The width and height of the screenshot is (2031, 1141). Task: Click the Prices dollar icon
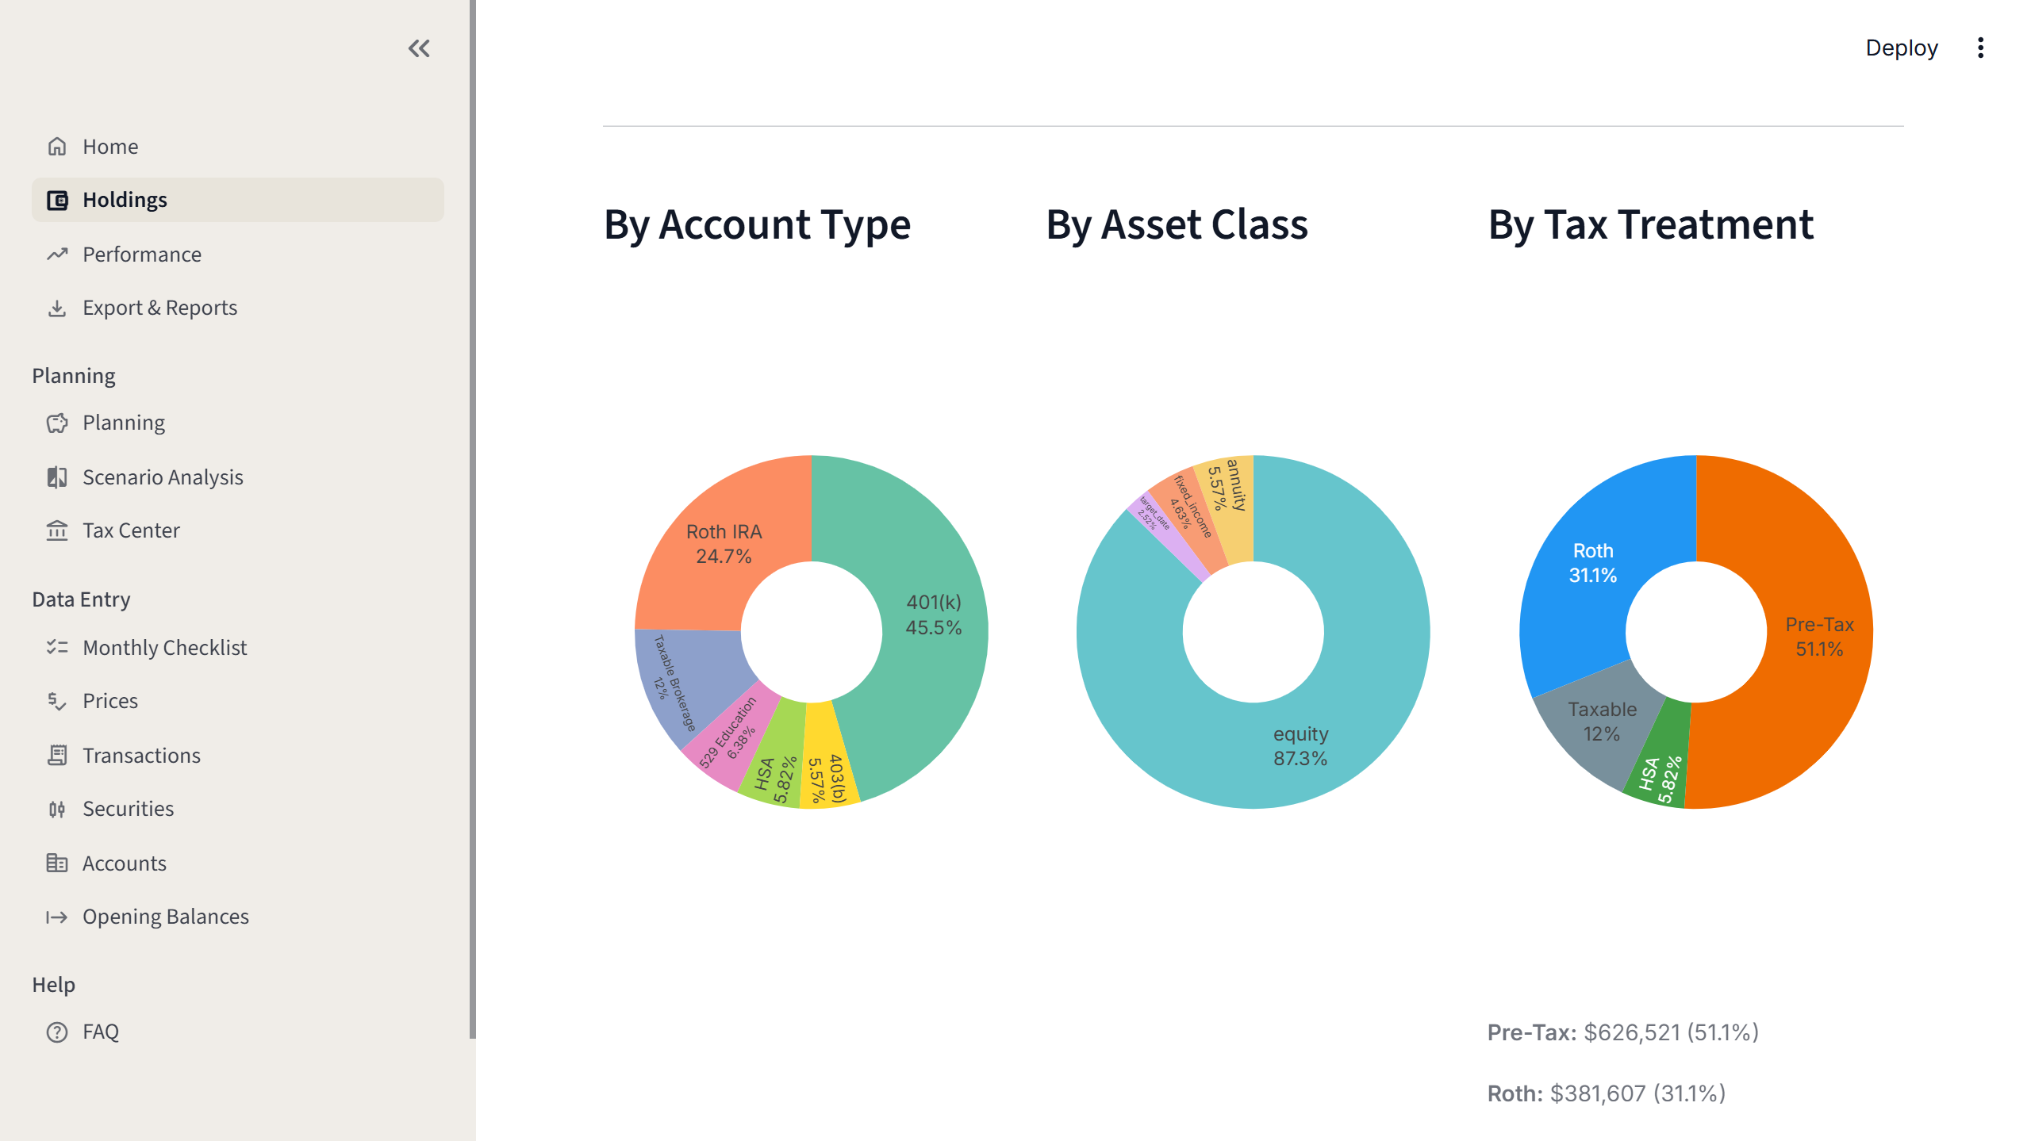[56, 701]
